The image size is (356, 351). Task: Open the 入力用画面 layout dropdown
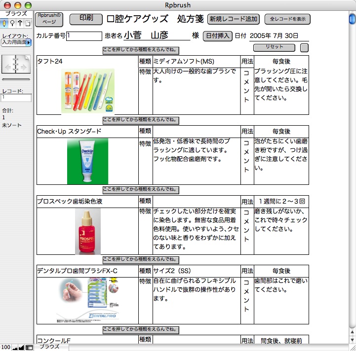[16, 42]
